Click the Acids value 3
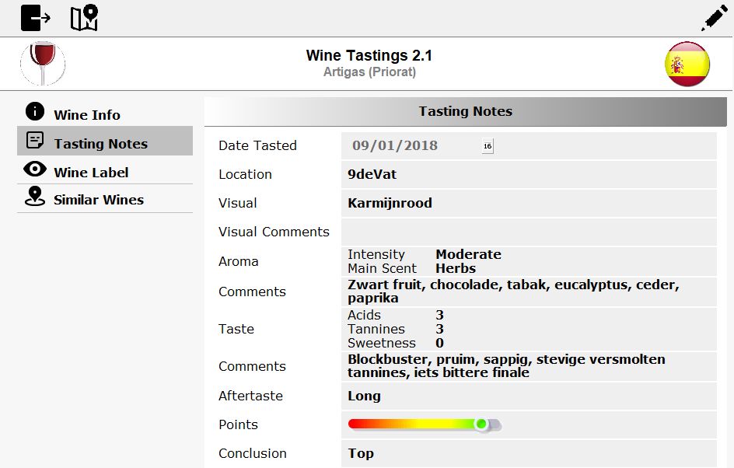The image size is (734, 468). click(x=439, y=315)
